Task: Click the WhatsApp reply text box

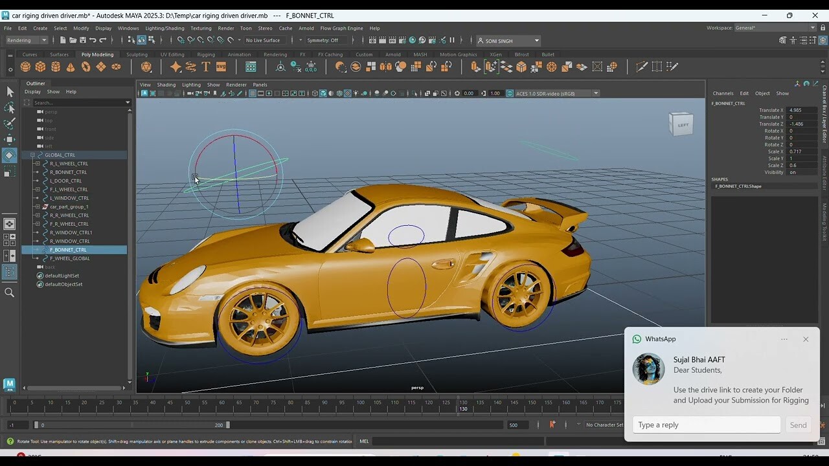Action: 706,425
